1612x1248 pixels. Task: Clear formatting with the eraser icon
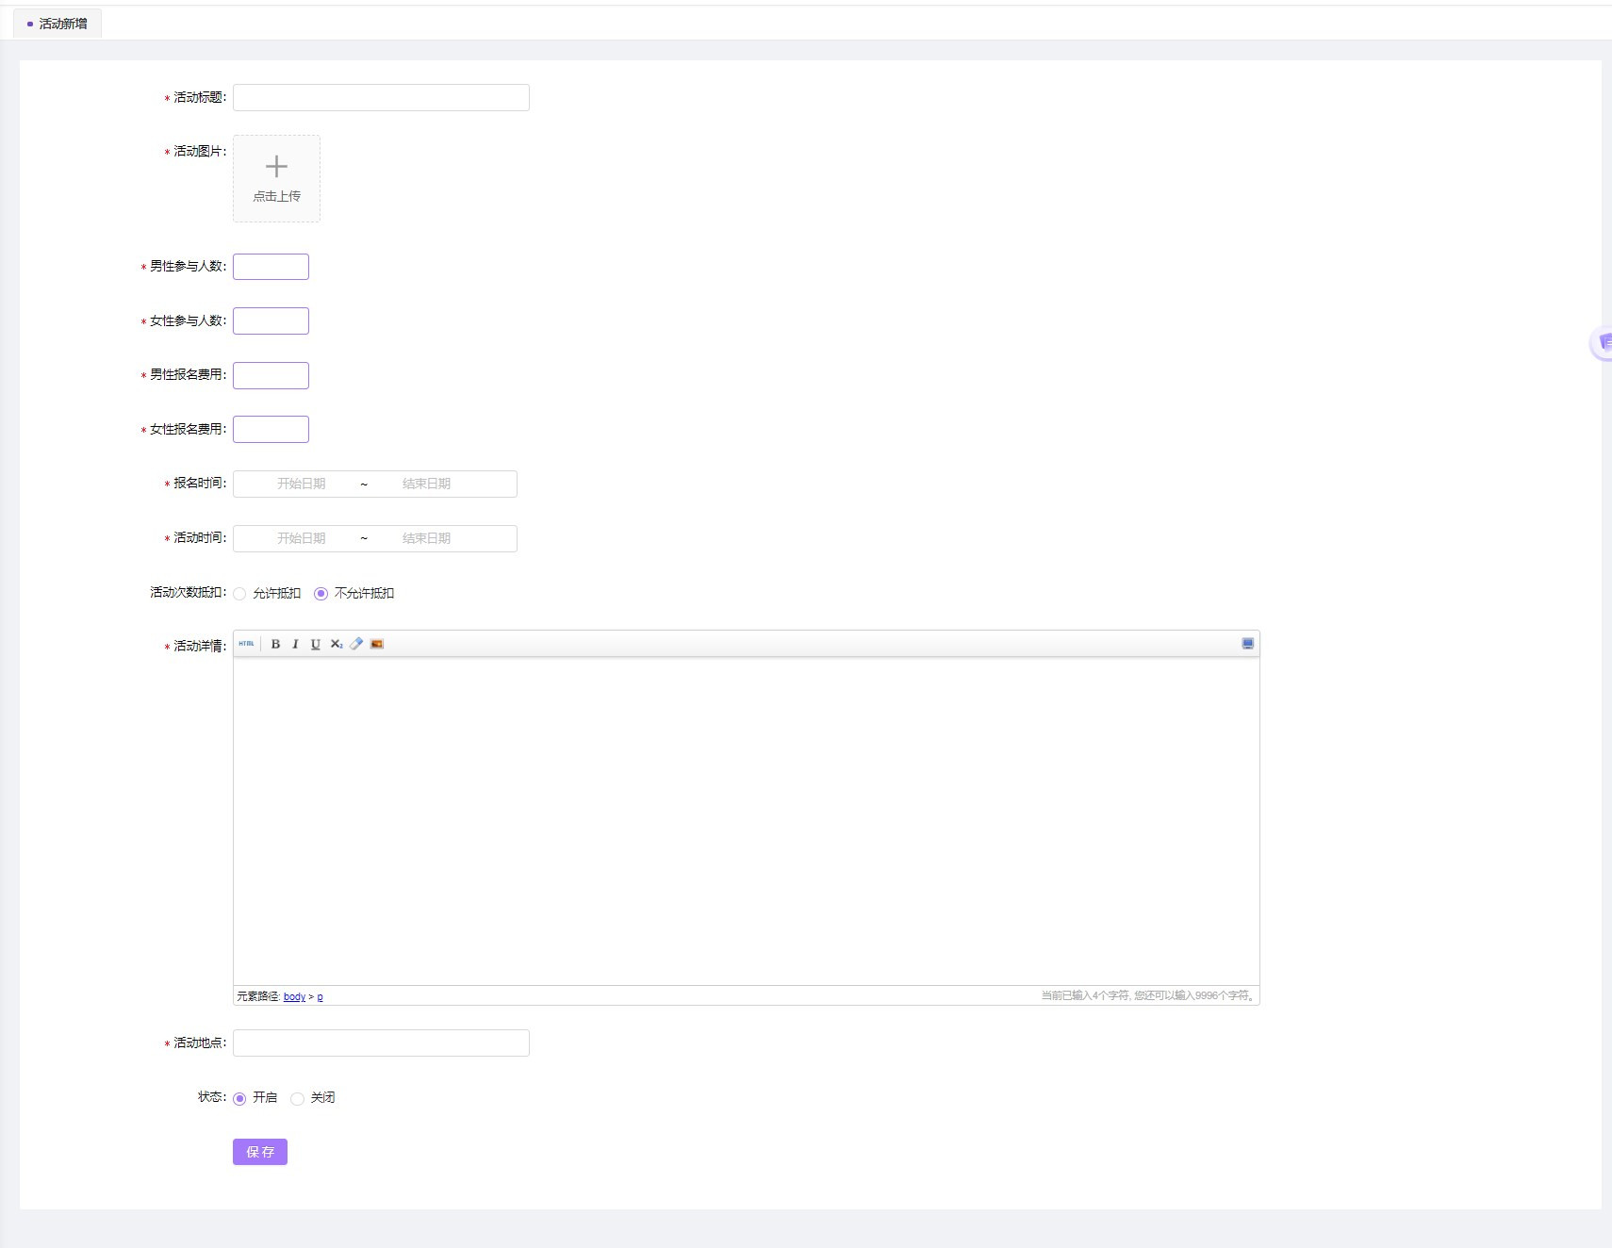356,644
